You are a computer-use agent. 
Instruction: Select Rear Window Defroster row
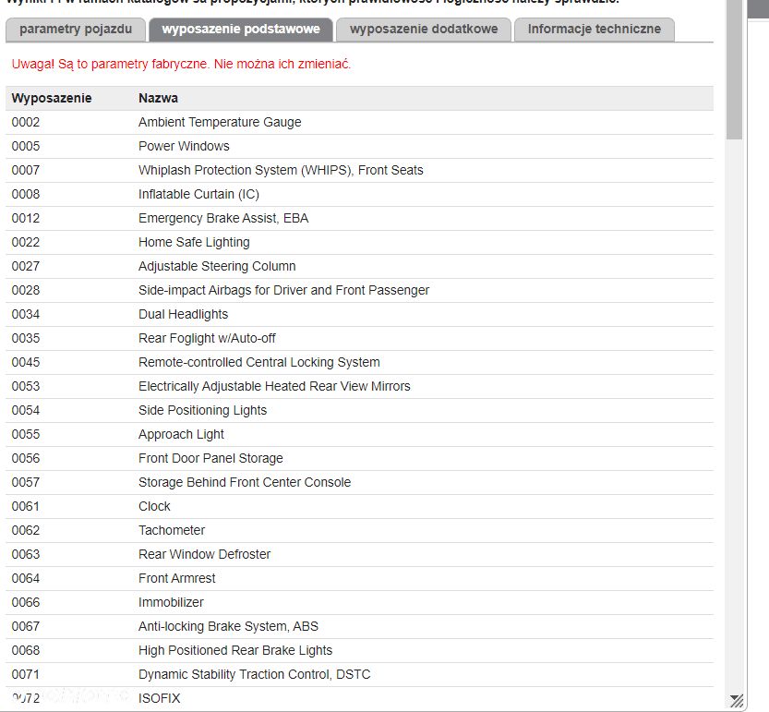[359, 555]
